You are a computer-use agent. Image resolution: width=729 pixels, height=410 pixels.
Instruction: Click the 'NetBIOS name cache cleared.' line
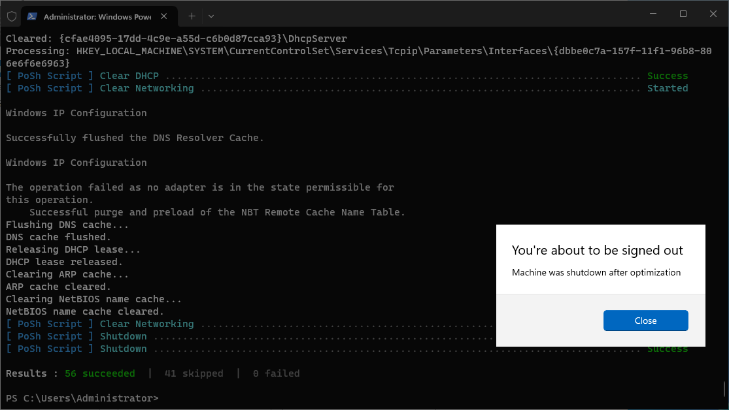84,311
